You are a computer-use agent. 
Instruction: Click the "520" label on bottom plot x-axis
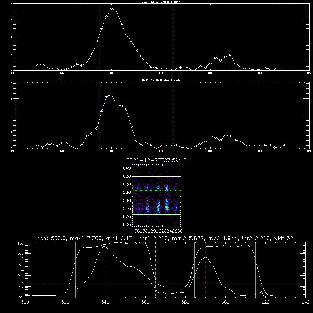pos(65,302)
